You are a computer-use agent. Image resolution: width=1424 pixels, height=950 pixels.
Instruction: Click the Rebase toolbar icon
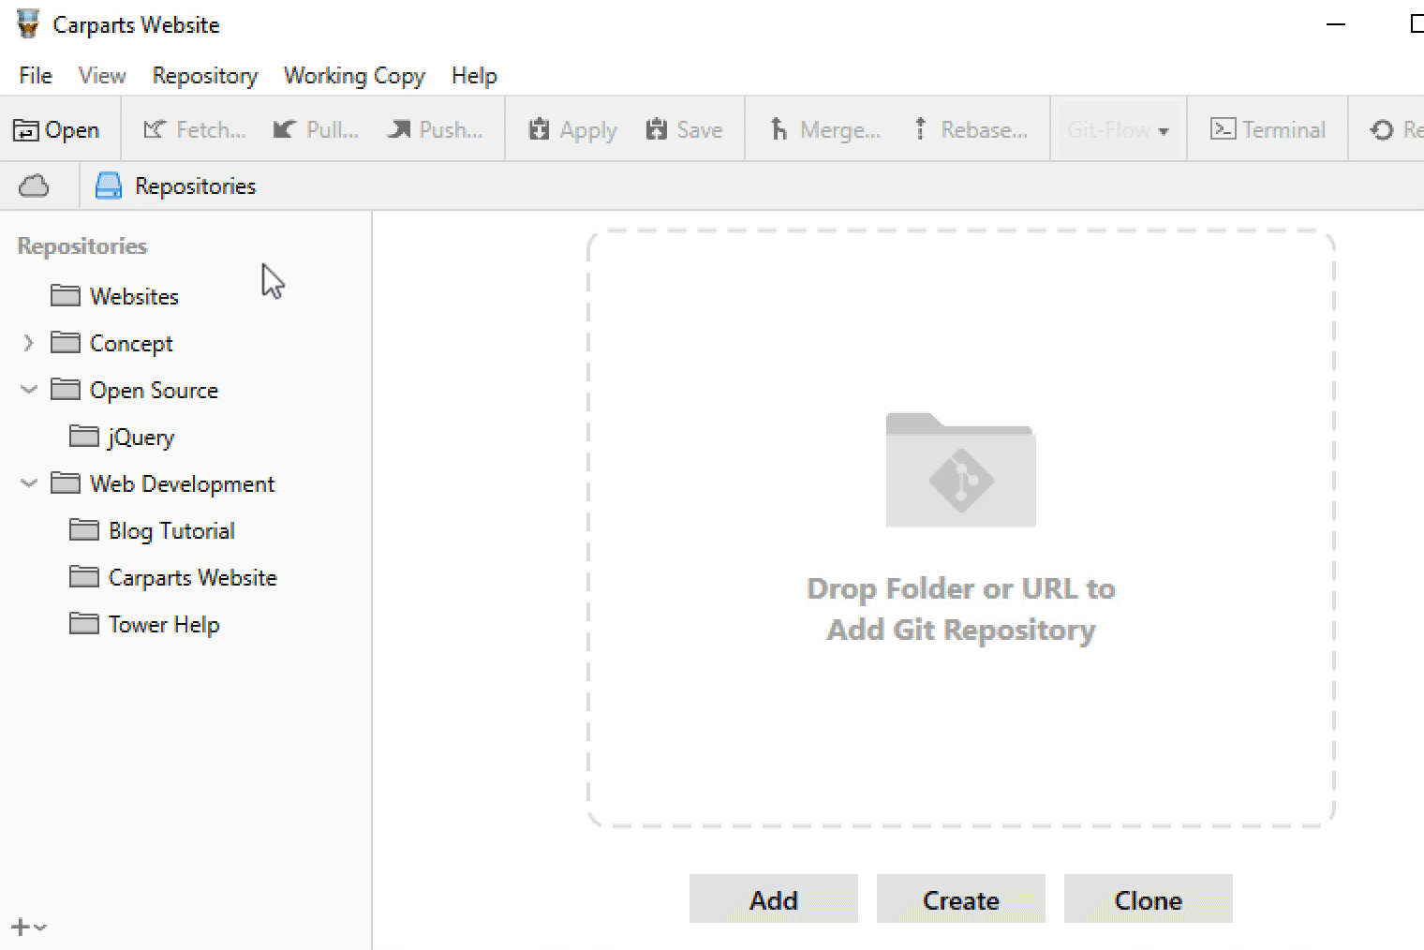point(921,129)
